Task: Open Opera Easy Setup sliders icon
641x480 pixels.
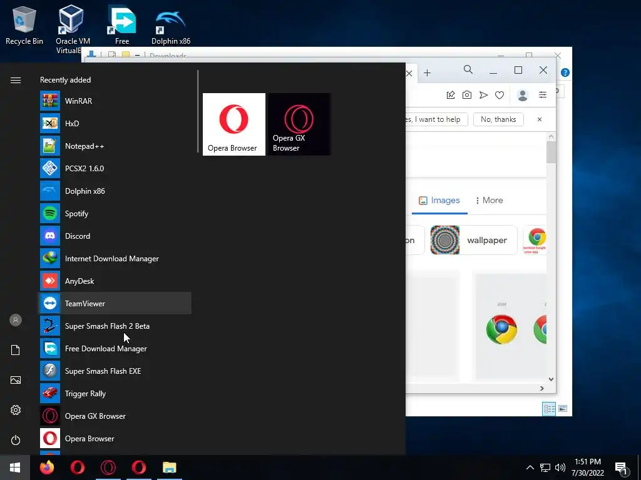Action: click(543, 95)
